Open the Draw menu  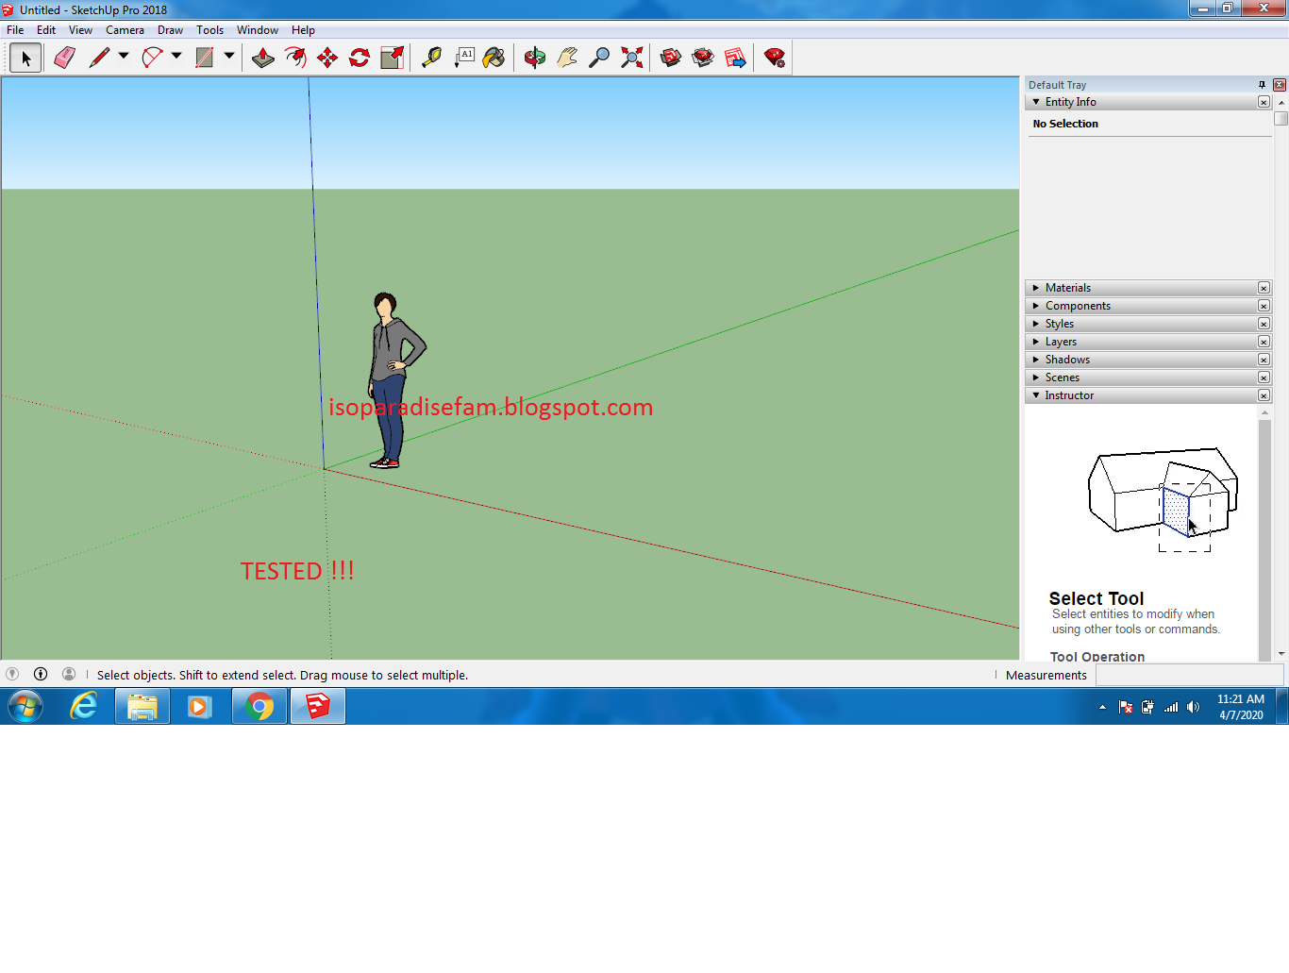[x=170, y=30]
